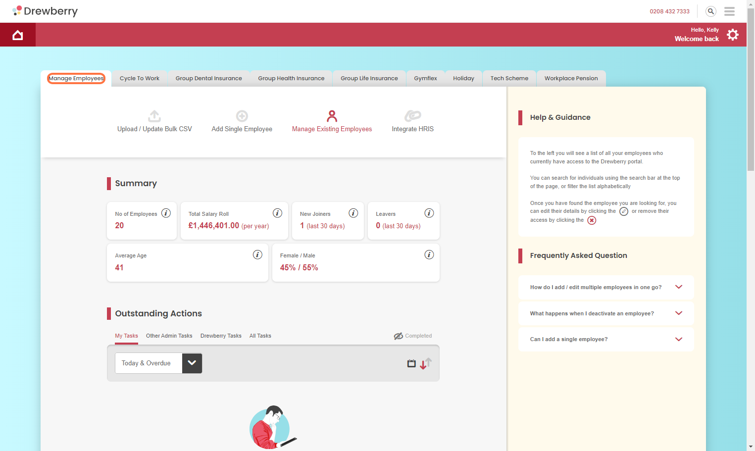This screenshot has width=755, height=451.
Task: Switch to Cycle To Work tab
Action: (140, 78)
